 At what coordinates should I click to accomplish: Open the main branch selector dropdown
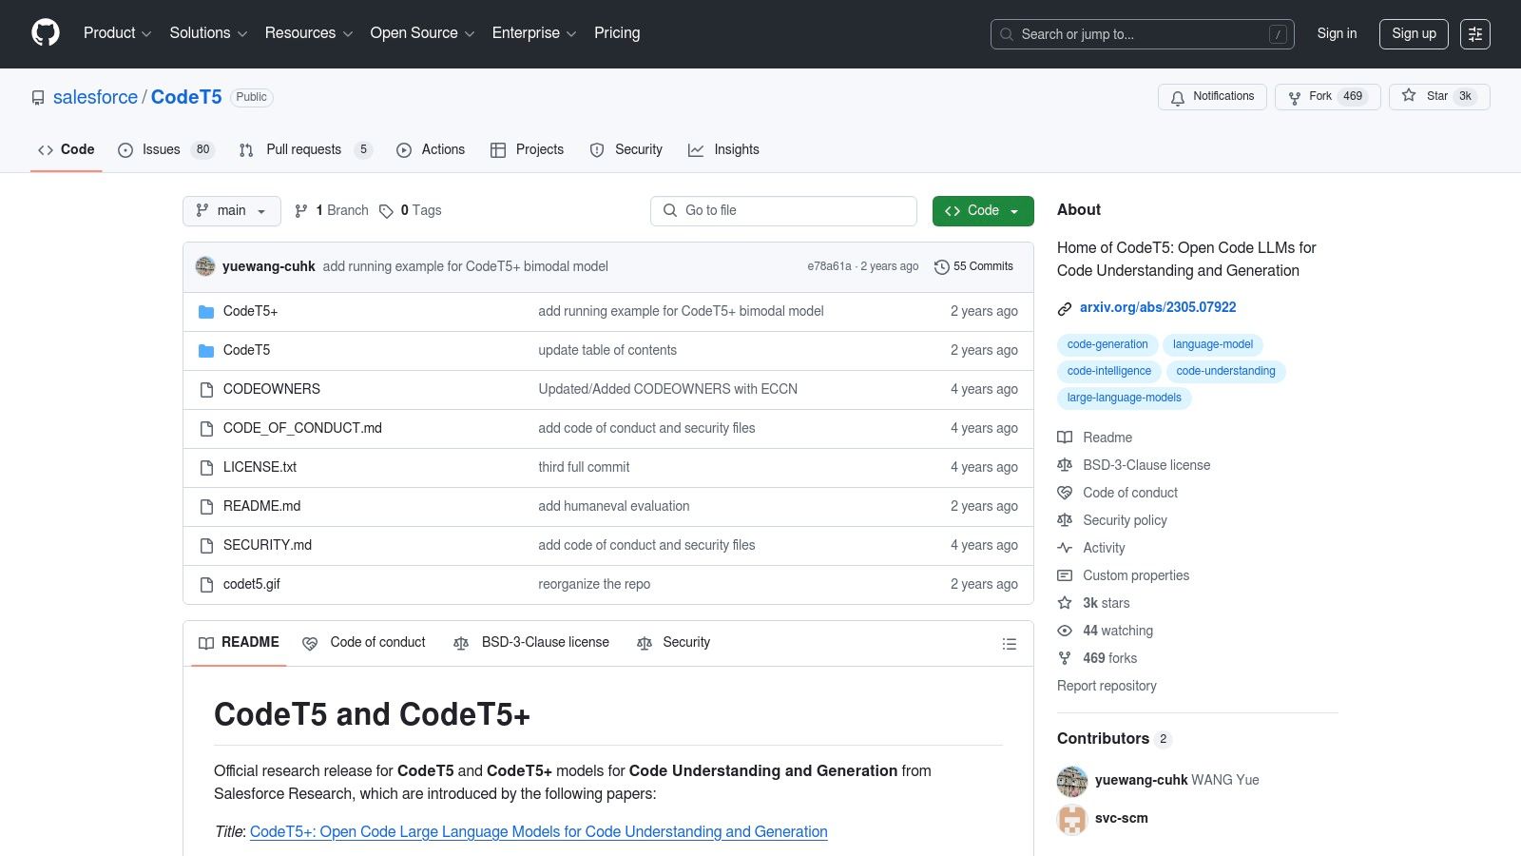[232, 211]
